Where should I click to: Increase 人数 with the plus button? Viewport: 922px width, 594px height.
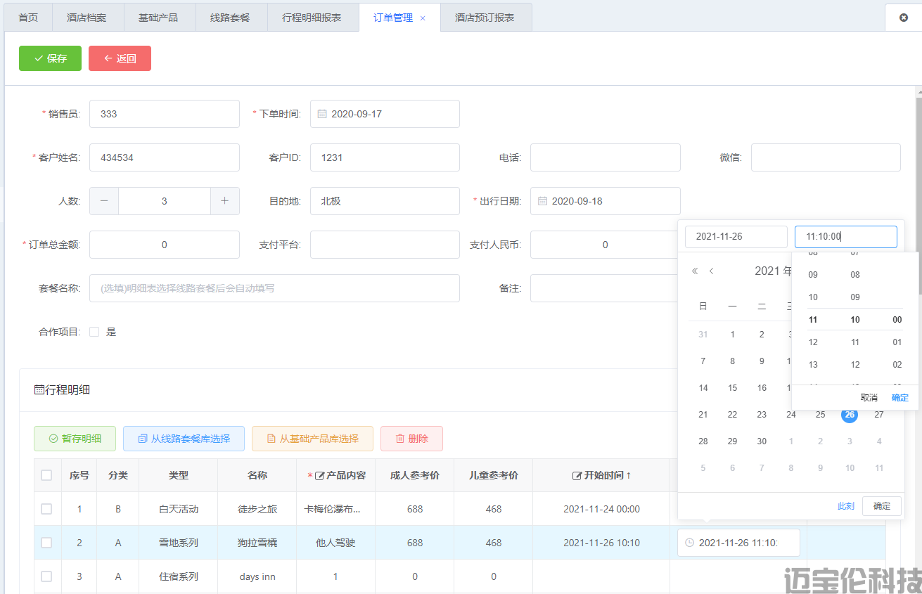pyautogui.click(x=225, y=201)
